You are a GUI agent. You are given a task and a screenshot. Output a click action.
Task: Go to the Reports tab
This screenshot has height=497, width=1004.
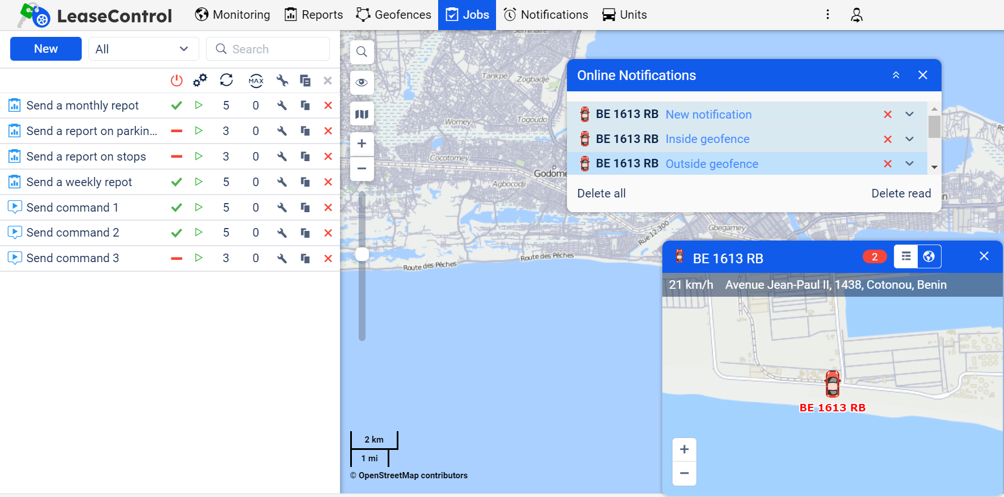coord(313,15)
